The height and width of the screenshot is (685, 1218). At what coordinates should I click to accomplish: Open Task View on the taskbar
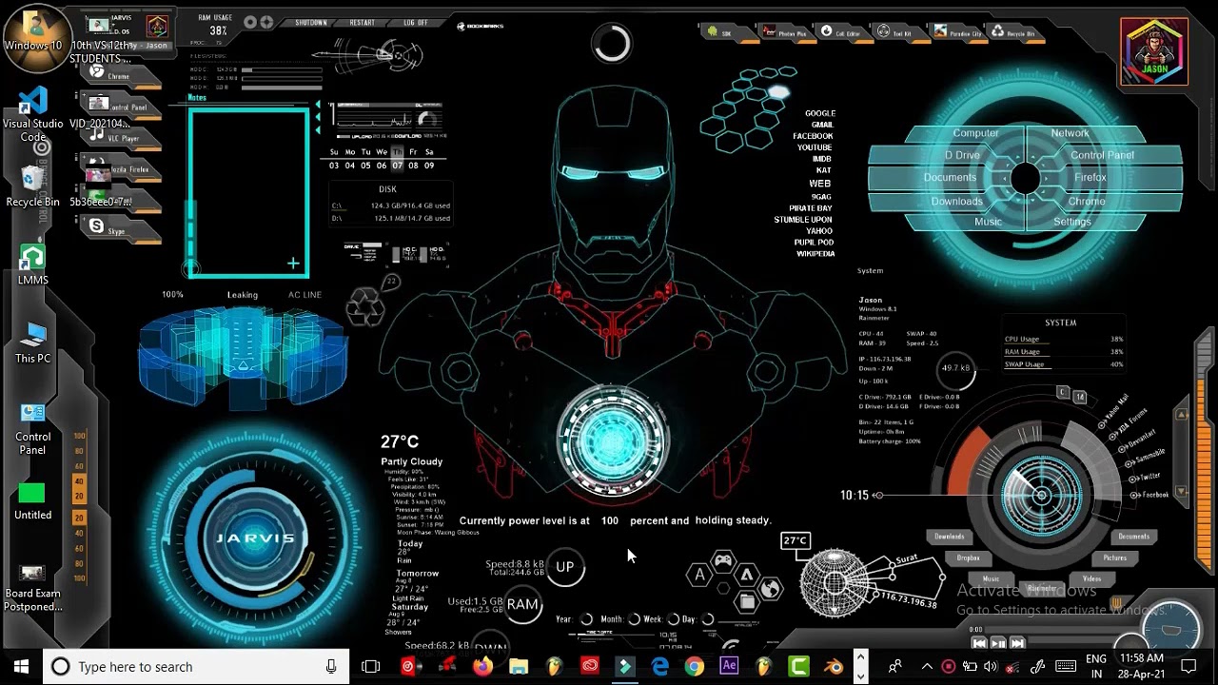371,666
